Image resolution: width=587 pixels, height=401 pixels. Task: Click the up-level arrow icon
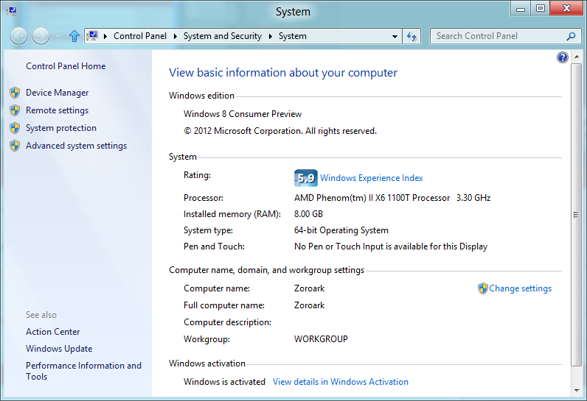tap(74, 36)
